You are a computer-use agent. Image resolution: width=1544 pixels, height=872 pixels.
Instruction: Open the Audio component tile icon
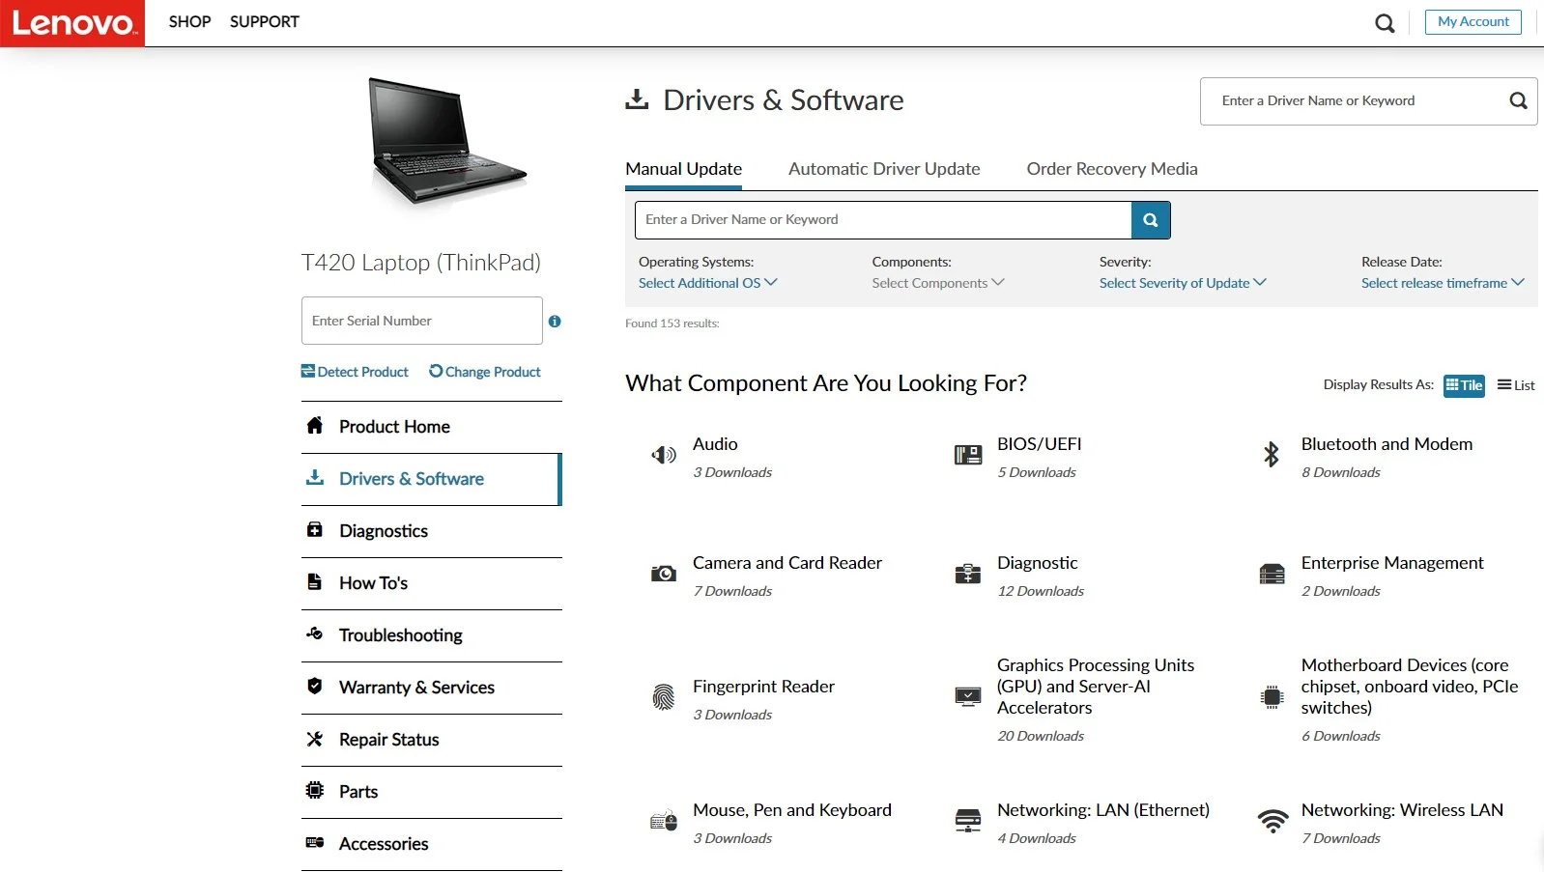664,455
